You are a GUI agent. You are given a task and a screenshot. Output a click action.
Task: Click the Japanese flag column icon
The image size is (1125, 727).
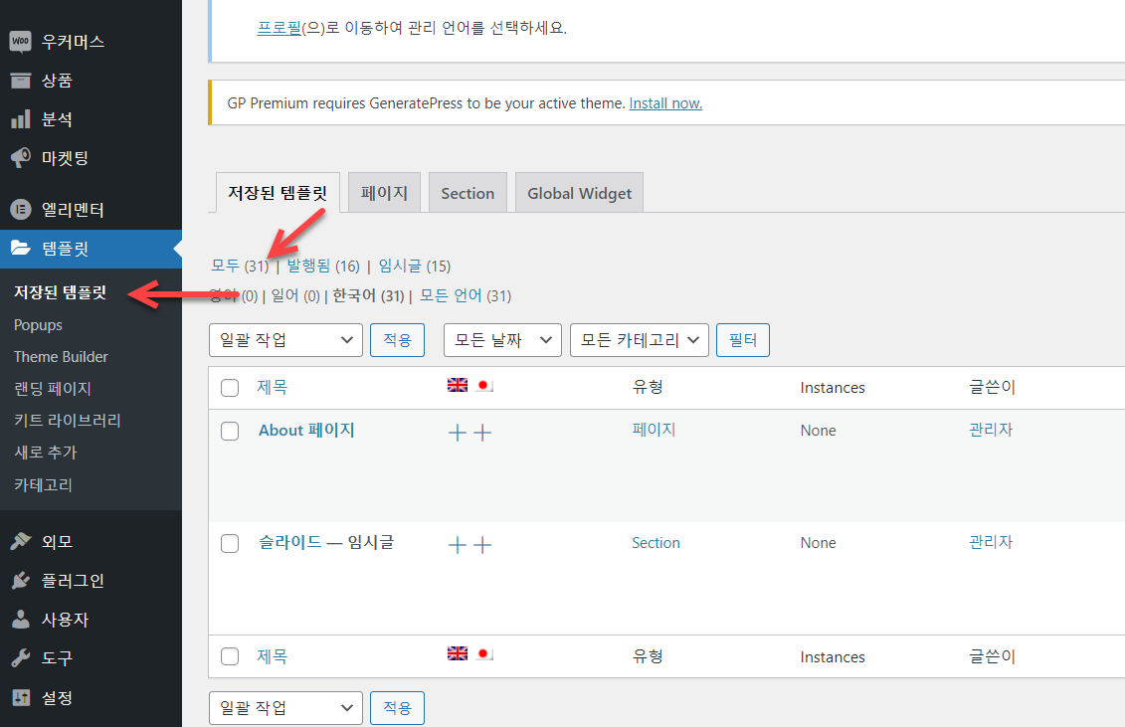click(x=483, y=385)
